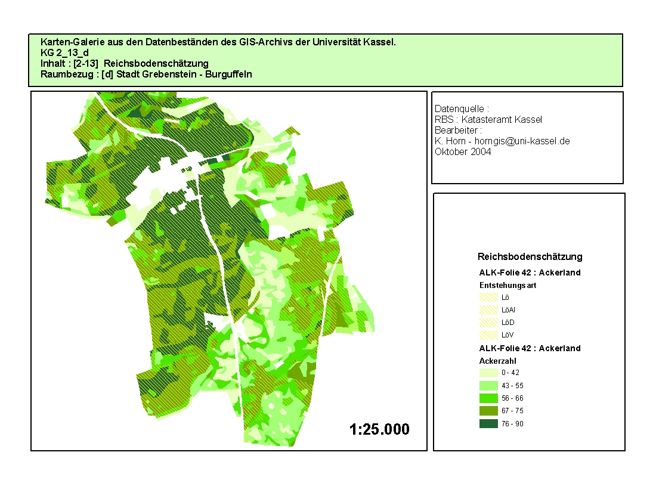The width and height of the screenshot is (656, 477).
Task: Click the 0 - 42 Ackerzahl color swatch
Action: point(488,373)
